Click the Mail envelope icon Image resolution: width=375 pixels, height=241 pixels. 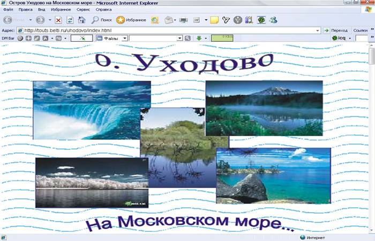pos(169,20)
